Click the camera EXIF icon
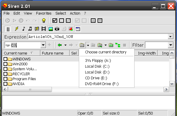Screen dimensions: 177x116 tap(57, 29)
